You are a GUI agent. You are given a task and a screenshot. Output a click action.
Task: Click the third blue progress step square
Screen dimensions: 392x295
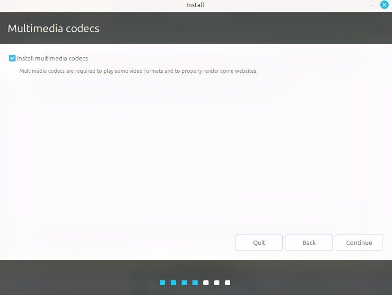click(184, 282)
